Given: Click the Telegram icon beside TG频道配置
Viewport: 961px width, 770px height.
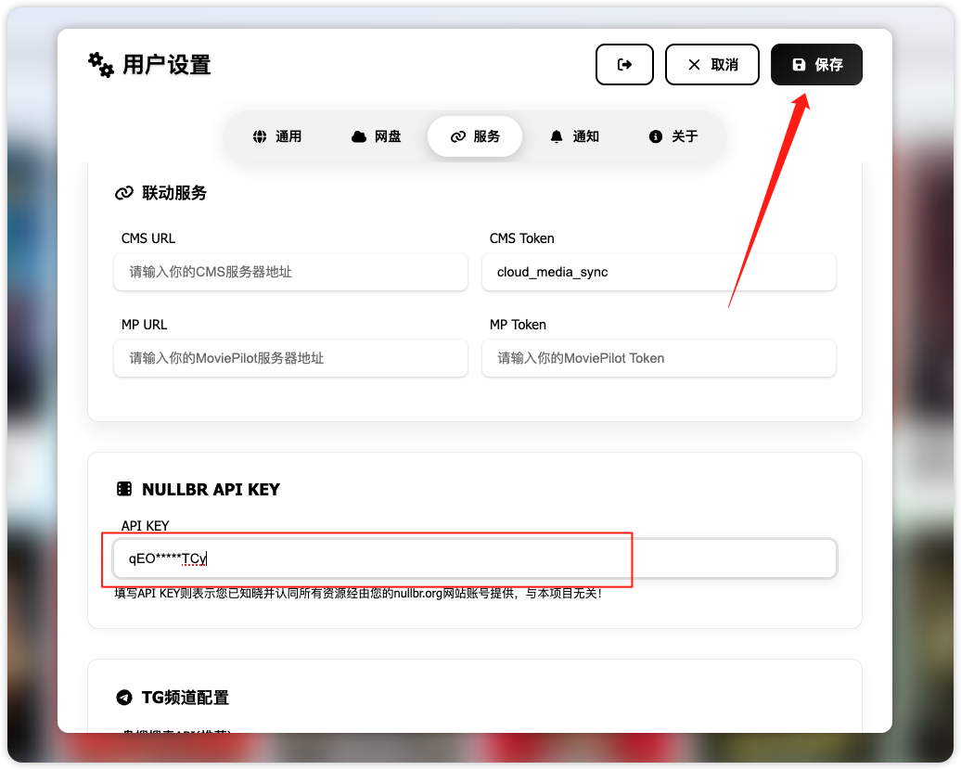Looking at the screenshot, I should (x=124, y=698).
